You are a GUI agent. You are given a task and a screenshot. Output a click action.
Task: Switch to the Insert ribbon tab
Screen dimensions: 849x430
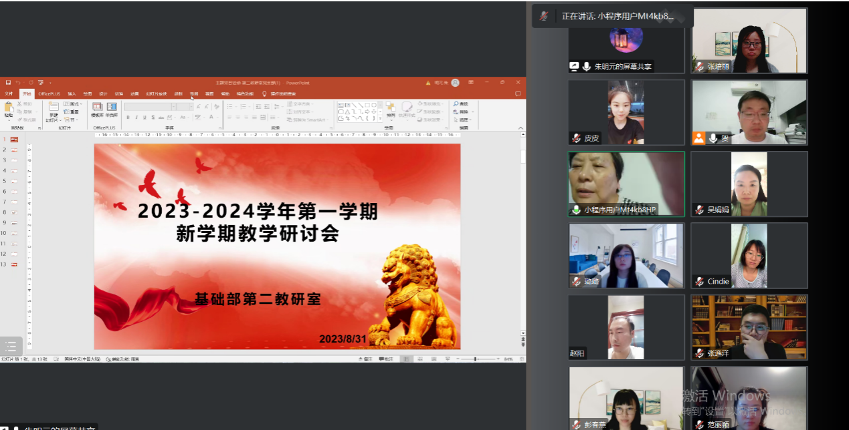(x=72, y=93)
